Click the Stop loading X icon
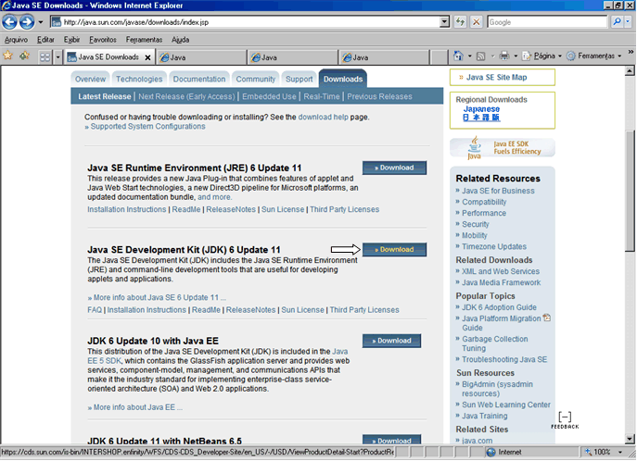Image resolution: width=637 pixels, height=461 pixels. click(x=476, y=22)
